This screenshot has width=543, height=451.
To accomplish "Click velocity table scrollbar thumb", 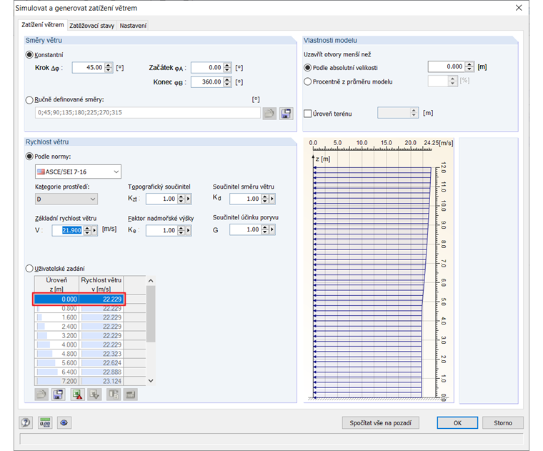I will pyautogui.click(x=151, y=314).
